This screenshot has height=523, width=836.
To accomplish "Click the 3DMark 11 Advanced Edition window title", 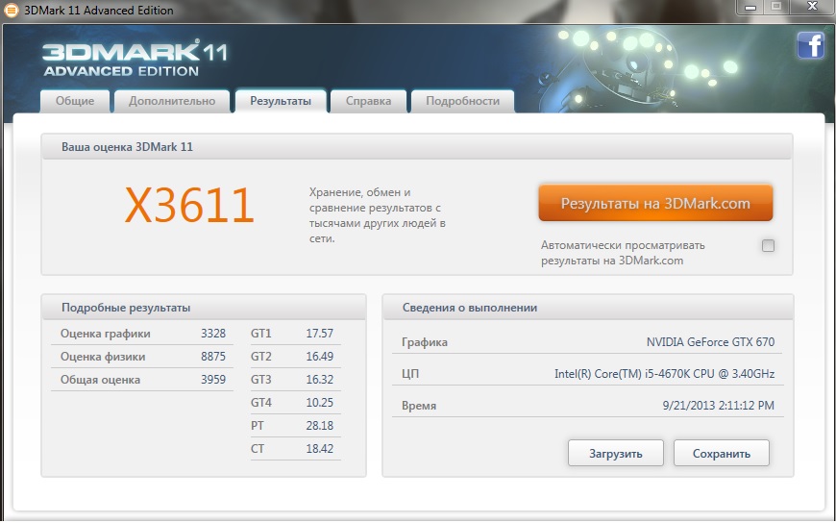I will pos(99,11).
